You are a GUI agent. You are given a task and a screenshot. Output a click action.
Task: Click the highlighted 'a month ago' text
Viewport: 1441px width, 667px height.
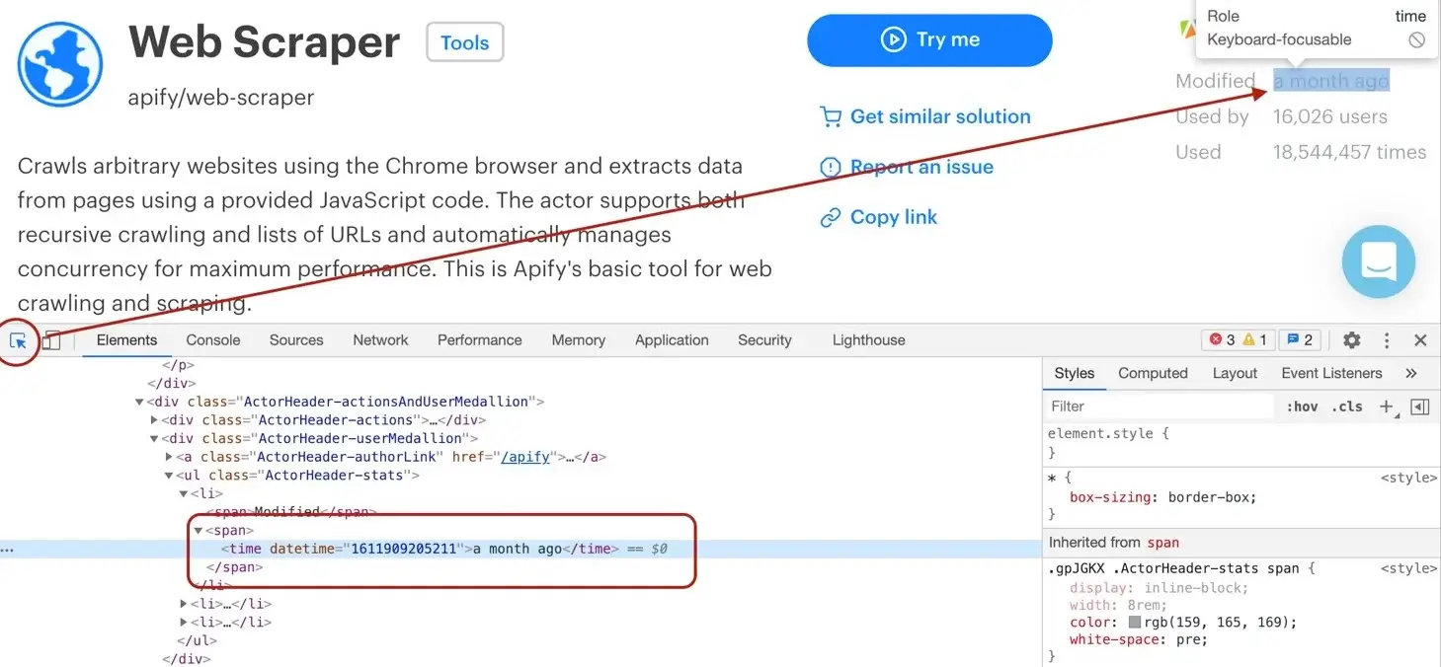point(1331,81)
